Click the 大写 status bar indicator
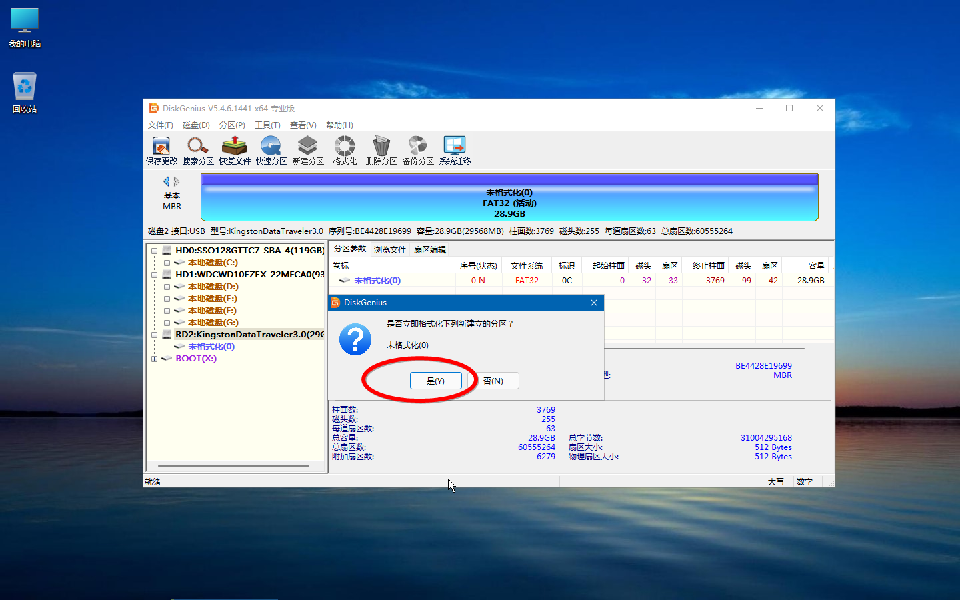The width and height of the screenshot is (960, 600). pyautogui.click(x=775, y=482)
